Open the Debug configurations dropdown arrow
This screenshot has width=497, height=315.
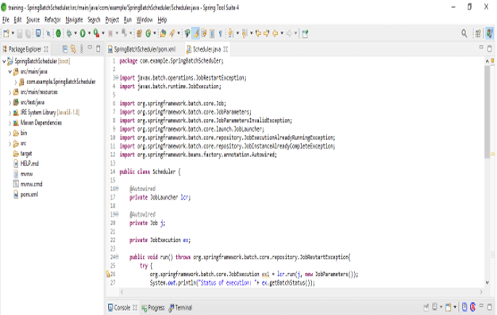(75, 33)
